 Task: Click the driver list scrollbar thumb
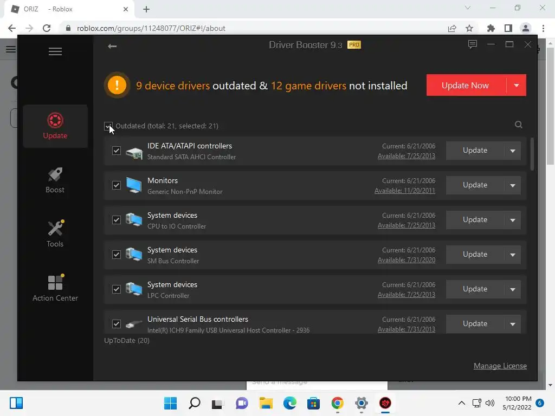[x=532, y=154]
